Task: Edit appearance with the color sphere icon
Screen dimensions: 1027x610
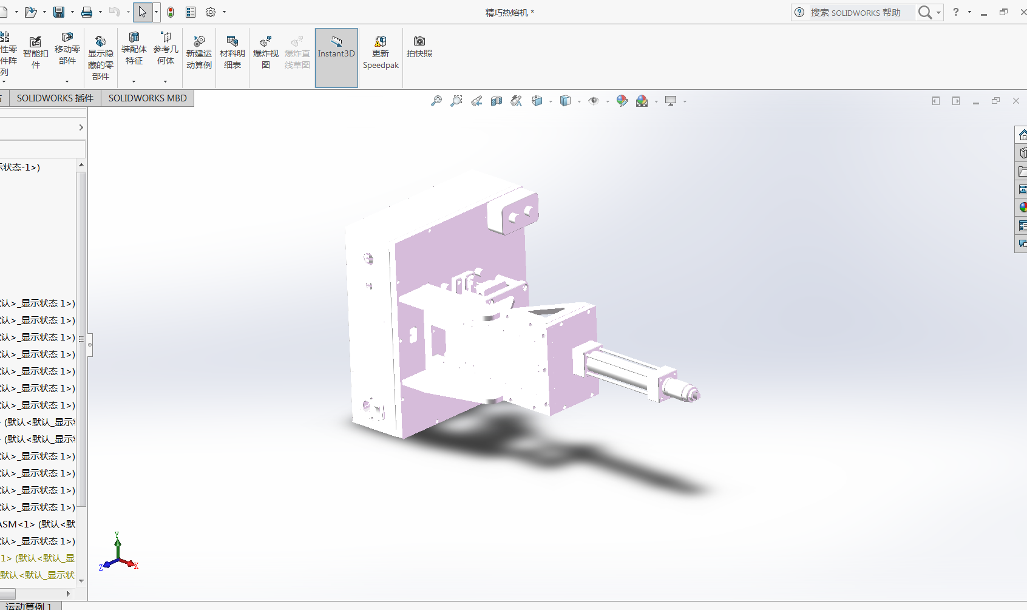Action: pos(622,101)
